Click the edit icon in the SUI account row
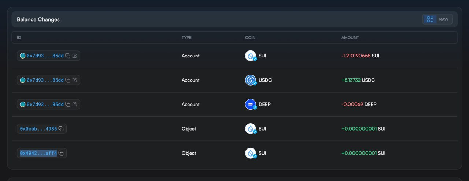 tap(75, 56)
